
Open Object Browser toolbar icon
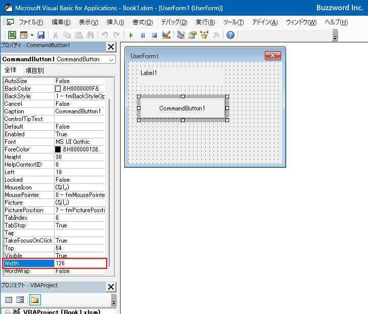tap(204, 35)
